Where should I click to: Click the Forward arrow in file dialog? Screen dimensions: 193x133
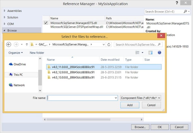(x=16, y=45)
